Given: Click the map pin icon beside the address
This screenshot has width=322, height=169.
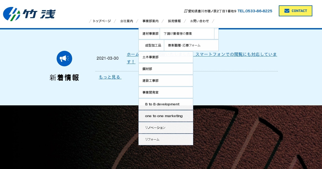Looking at the screenshot, I should [186, 11].
